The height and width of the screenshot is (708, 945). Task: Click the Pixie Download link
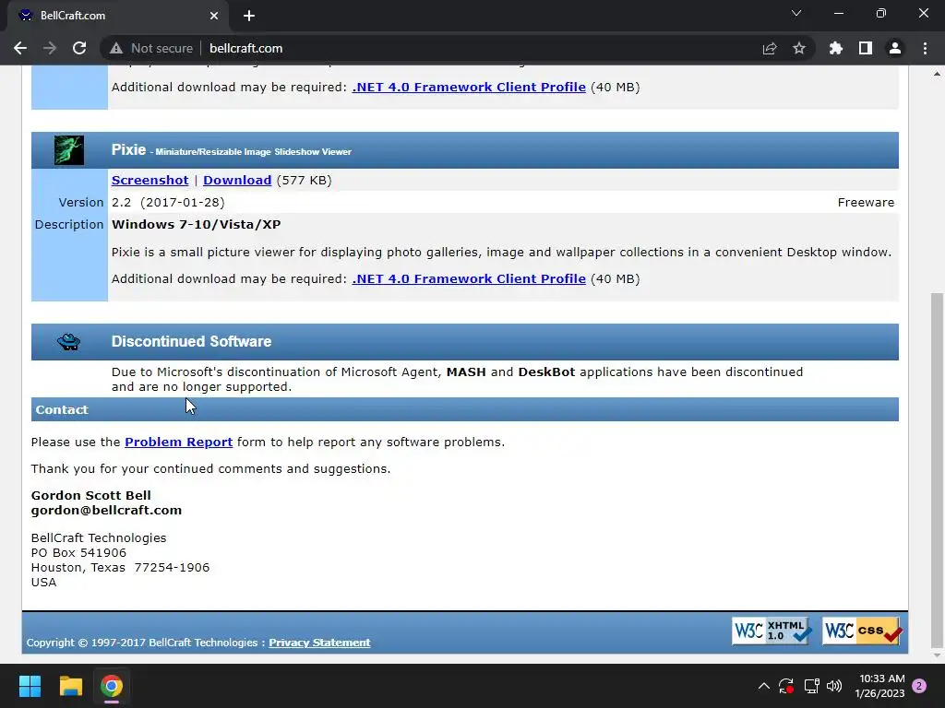(237, 180)
